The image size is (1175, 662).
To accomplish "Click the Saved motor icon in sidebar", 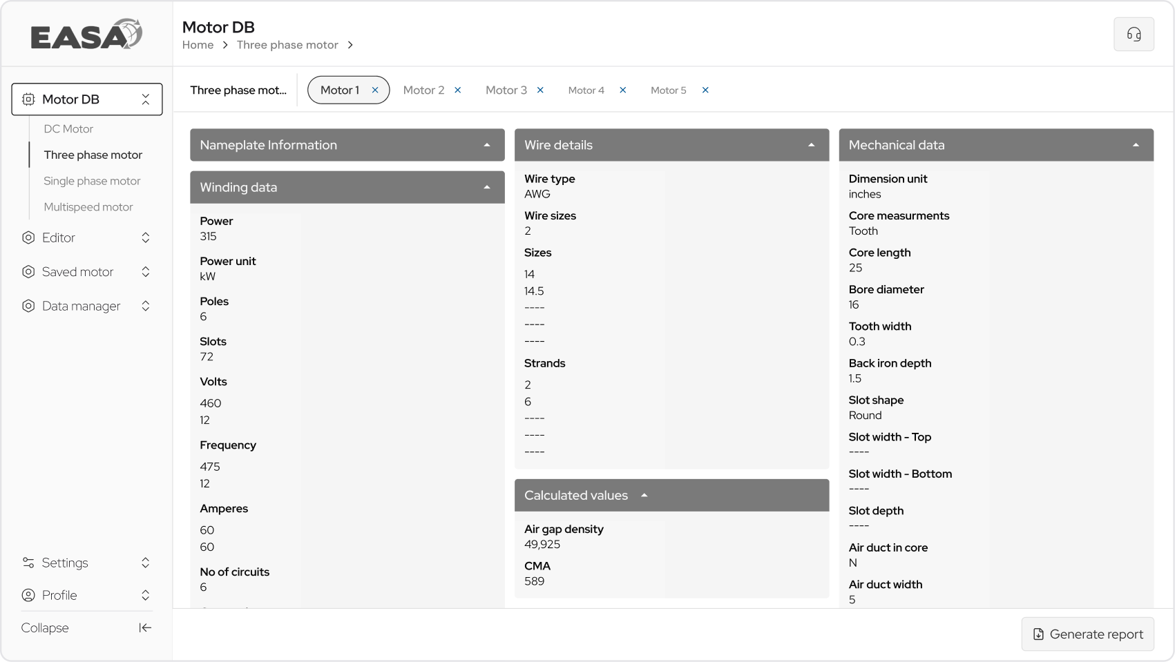I will (28, 272).
